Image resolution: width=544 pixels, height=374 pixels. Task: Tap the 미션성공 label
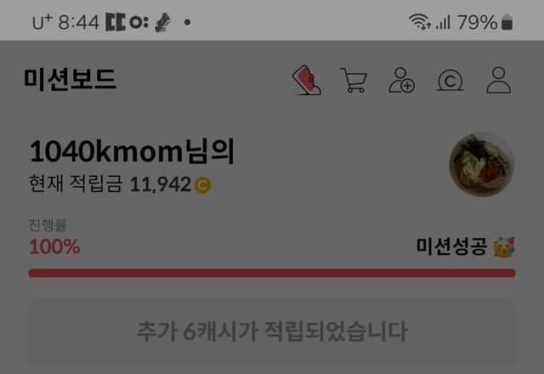coord(451,246)
